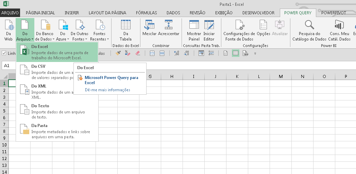Click the print preview icon
Image resolution: width=356 pixels, height=174 pixels.
pyautogui.click(x=245, y=53)
